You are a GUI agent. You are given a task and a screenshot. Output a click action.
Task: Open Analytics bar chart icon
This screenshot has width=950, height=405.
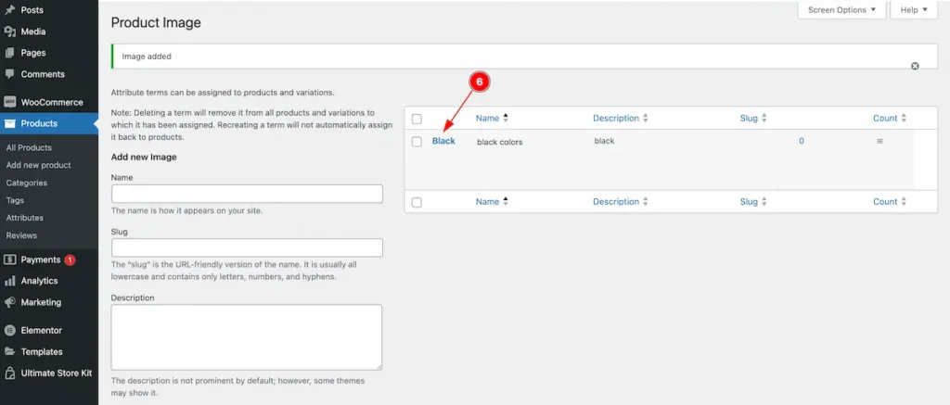(9, 281)
